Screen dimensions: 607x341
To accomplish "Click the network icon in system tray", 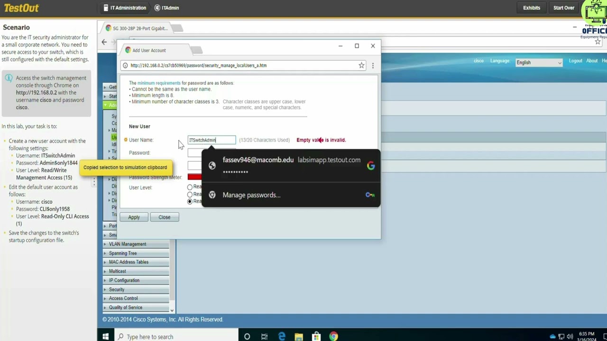I will pos(561,337).
